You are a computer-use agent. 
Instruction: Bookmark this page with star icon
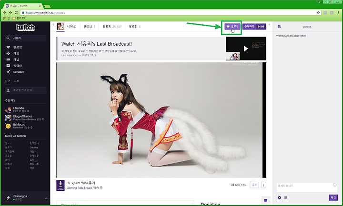coord(318,13)
